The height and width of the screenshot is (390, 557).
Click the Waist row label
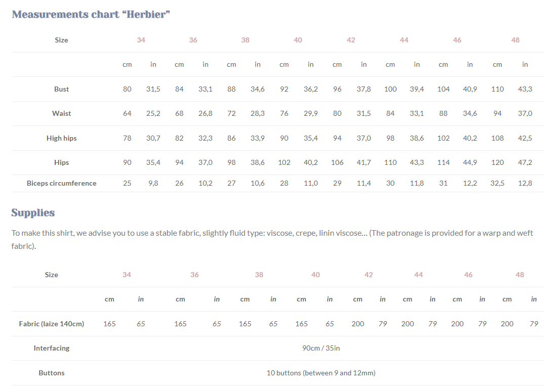click(x=61, y=113)
